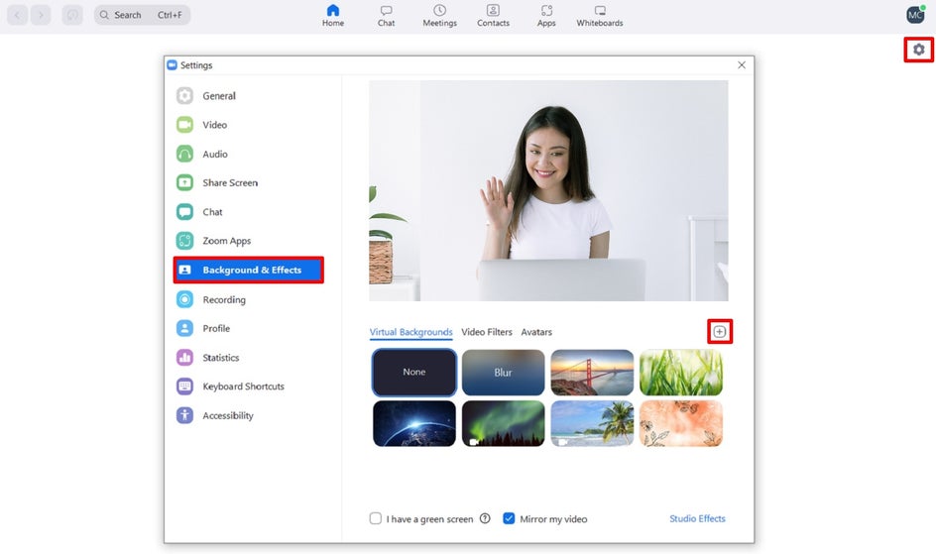Add a virtual background with the plus icon

(x=719, y=332)
